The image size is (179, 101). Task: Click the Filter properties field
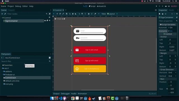pyautogui.click(x=168, y=21)
